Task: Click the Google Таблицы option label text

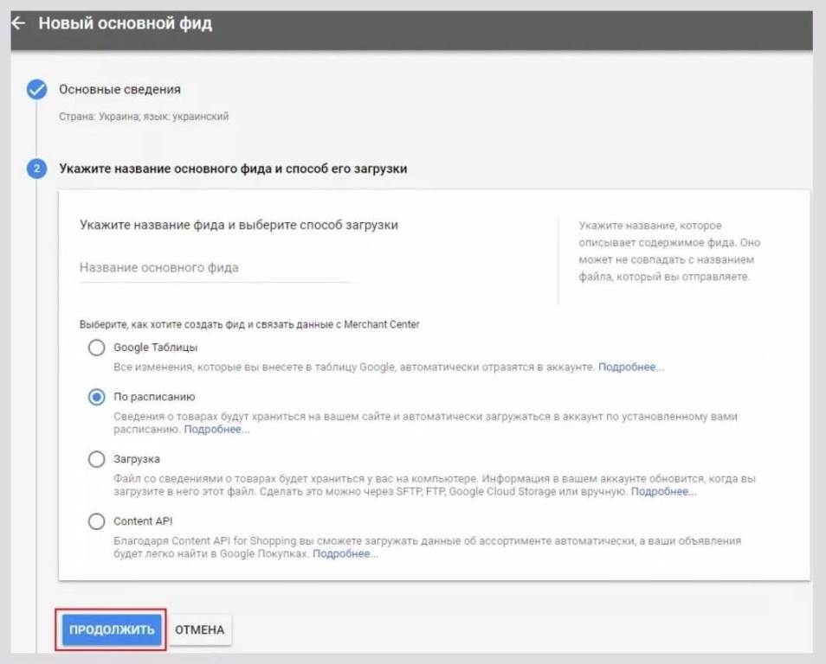Action: [156, 348]
